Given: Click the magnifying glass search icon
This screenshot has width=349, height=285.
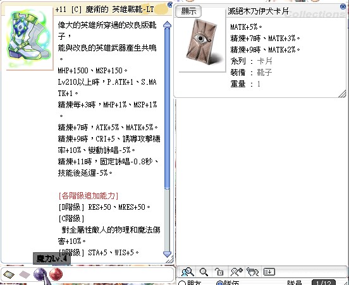Looking at the screenshot, I should [x=204, y=272].
